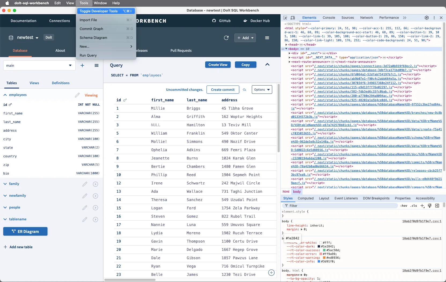Click the Docker Hub icon in the header
The image size is (446, 282).
[257, 21]
